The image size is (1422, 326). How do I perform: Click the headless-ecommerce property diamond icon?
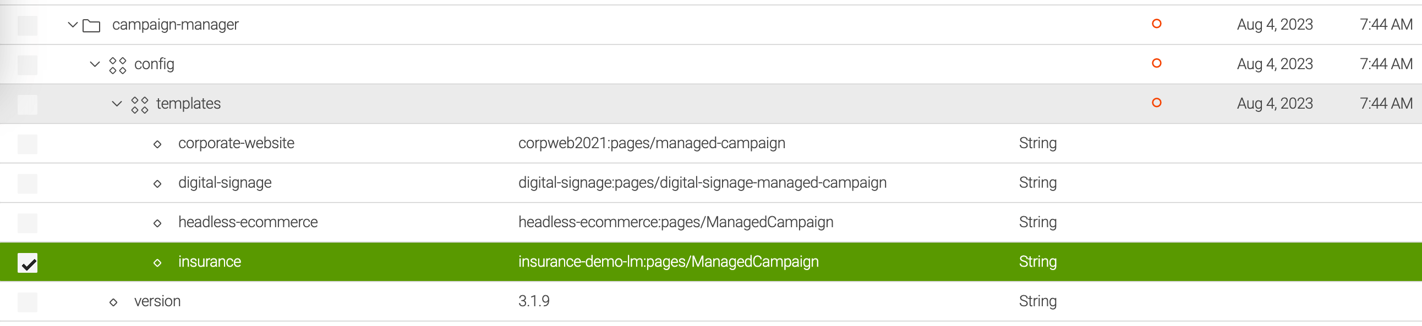tap(157, 223)
